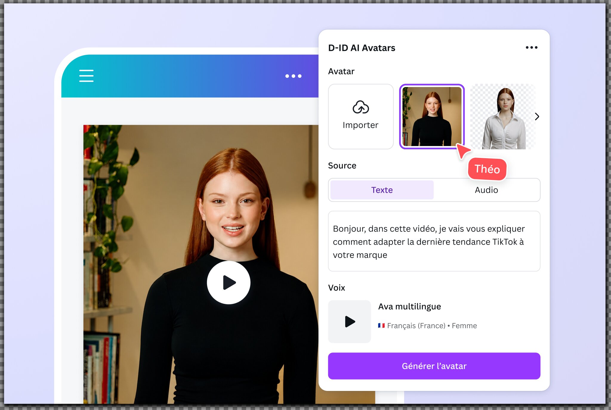Click the Voix section label

point(337,288)
